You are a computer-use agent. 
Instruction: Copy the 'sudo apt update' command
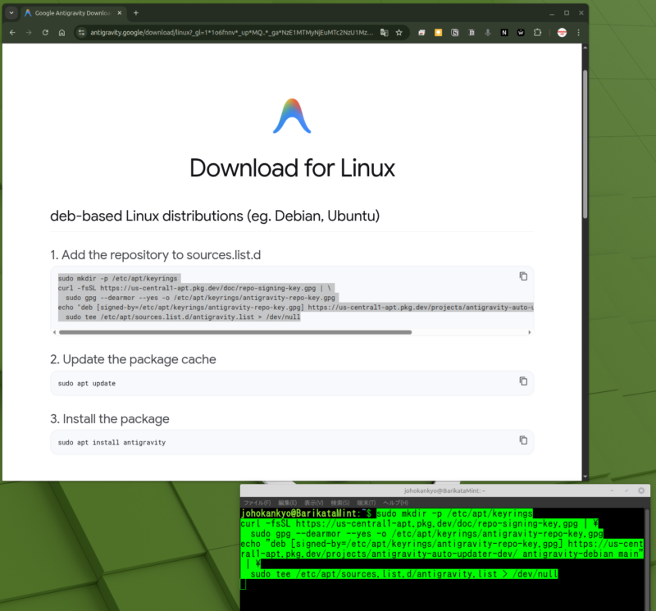523,381
